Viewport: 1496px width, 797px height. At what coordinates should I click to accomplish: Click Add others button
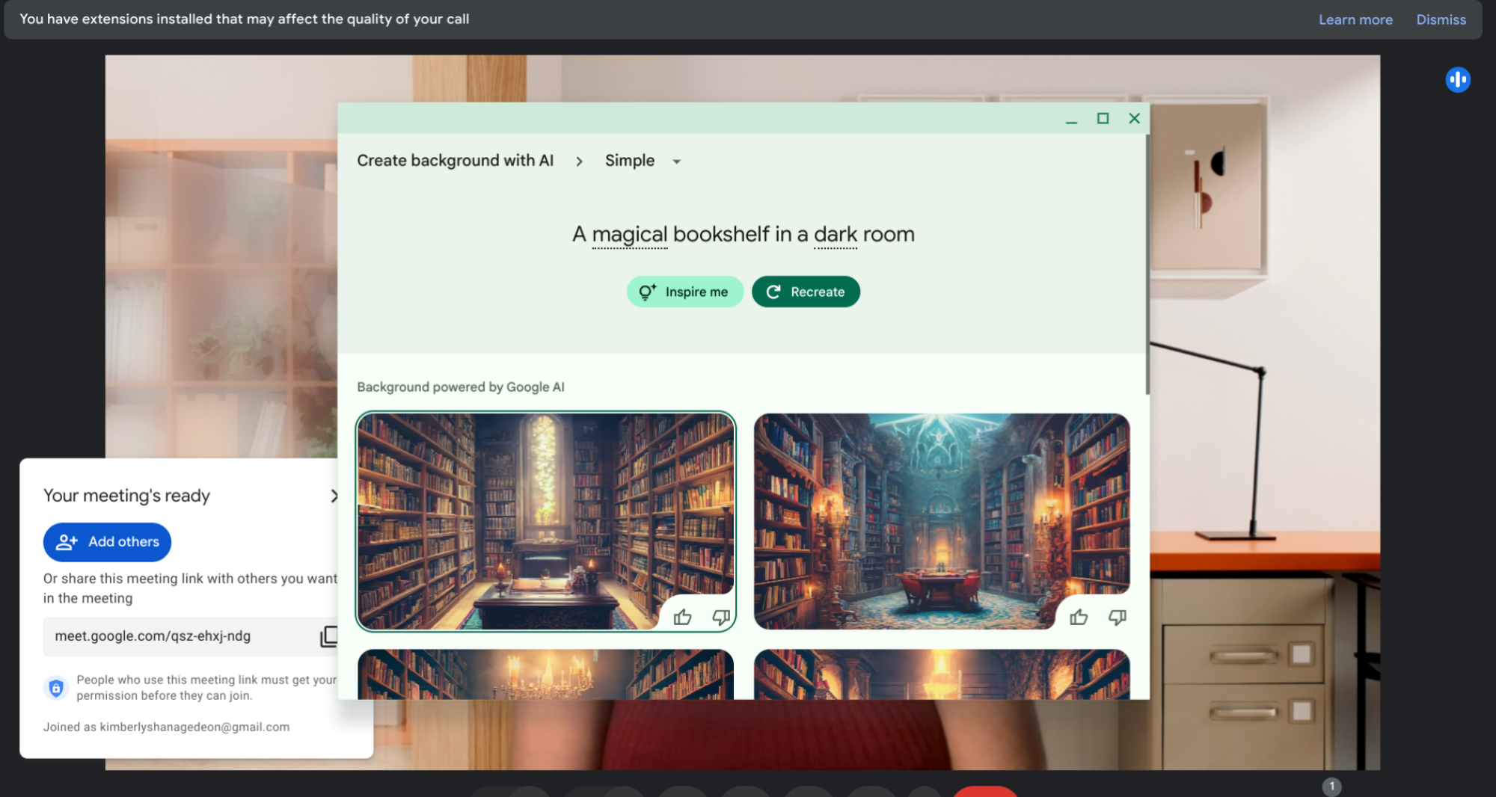[x=107, y=542]
